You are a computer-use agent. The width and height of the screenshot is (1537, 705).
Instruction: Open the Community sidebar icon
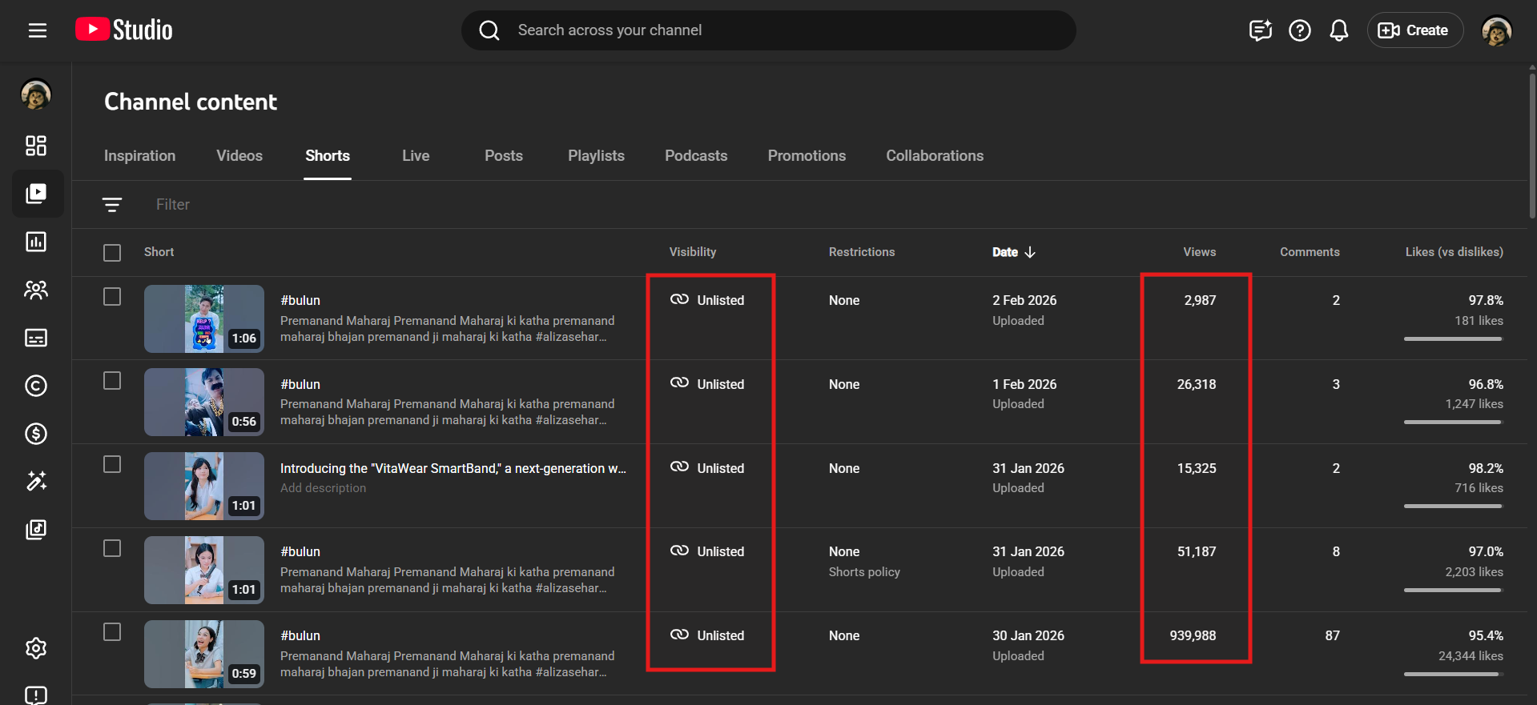click(x=36, y=290)
